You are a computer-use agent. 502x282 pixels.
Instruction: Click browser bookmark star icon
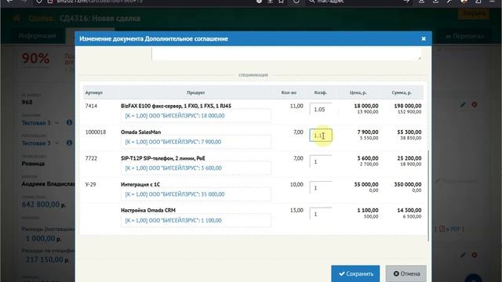[281, 2]
